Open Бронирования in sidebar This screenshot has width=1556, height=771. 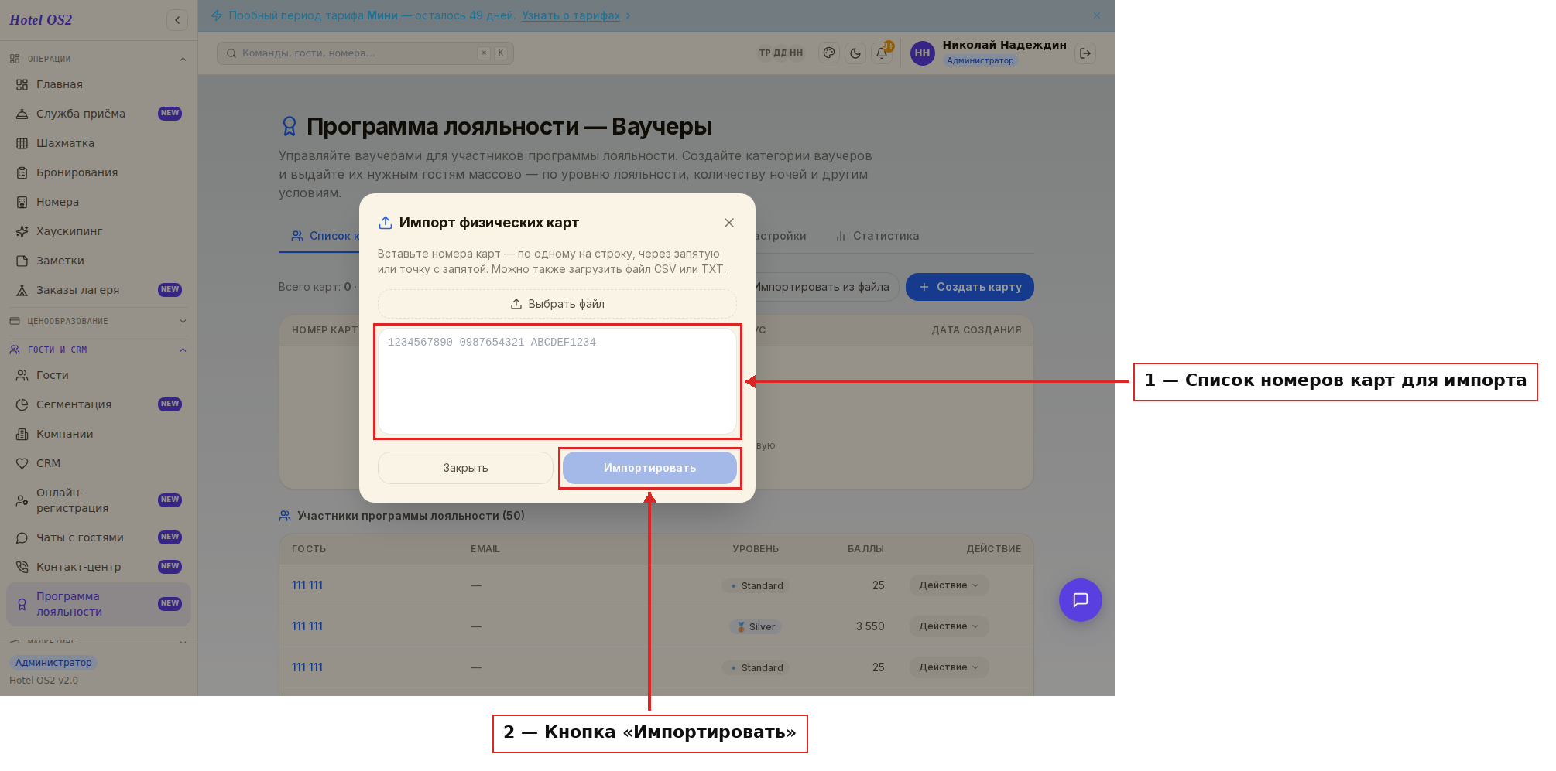click(98, 172)
